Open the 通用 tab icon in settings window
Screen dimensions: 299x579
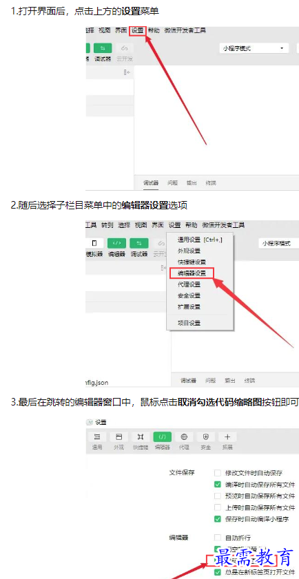pyautogui.click(x=98, y=437)
